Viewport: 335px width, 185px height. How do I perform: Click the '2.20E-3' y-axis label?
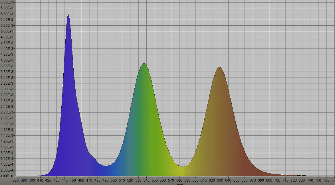7,112
